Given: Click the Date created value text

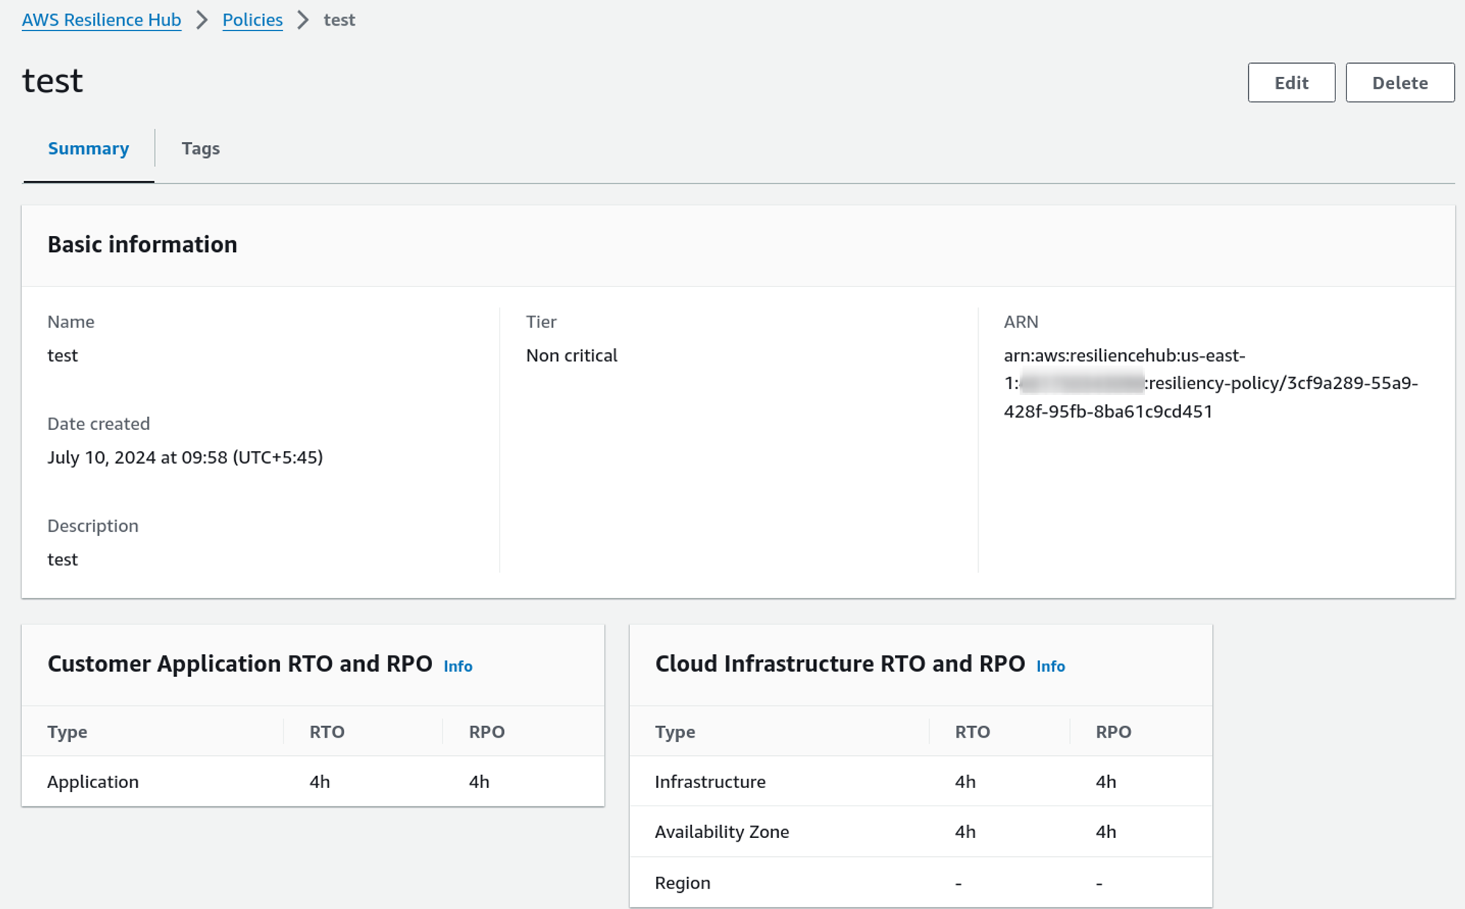Looking at the screenshot, I should pos(185,457).
